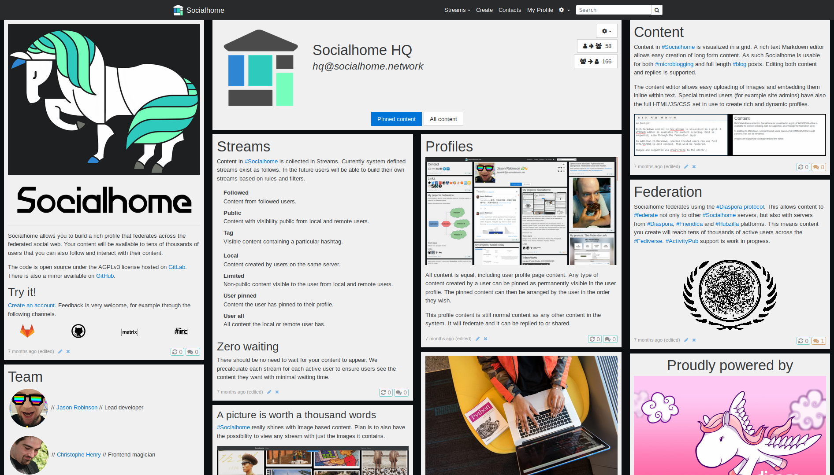Open the Profiles screenshot collage image
Viewport: 834px width, 475px height.
tap(521, 211)
